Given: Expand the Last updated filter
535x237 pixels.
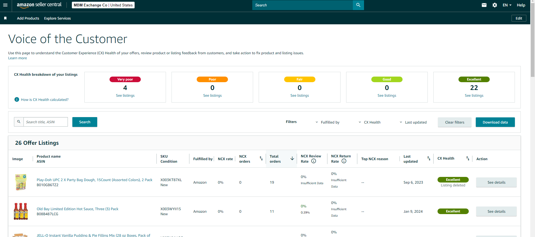Looking at the screenshot, I should (x=413, y=122).
